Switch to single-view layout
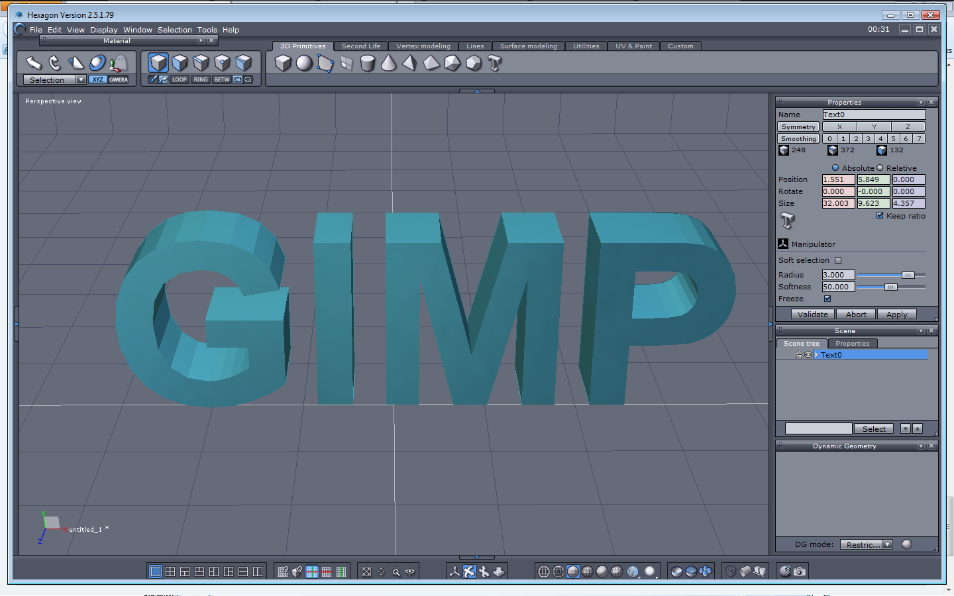This screenshot has width=954, height=596. (x=156, y=571)
